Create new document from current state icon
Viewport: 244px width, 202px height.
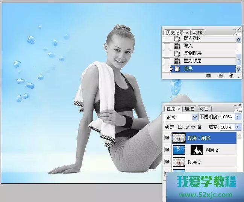coord(208,75)
